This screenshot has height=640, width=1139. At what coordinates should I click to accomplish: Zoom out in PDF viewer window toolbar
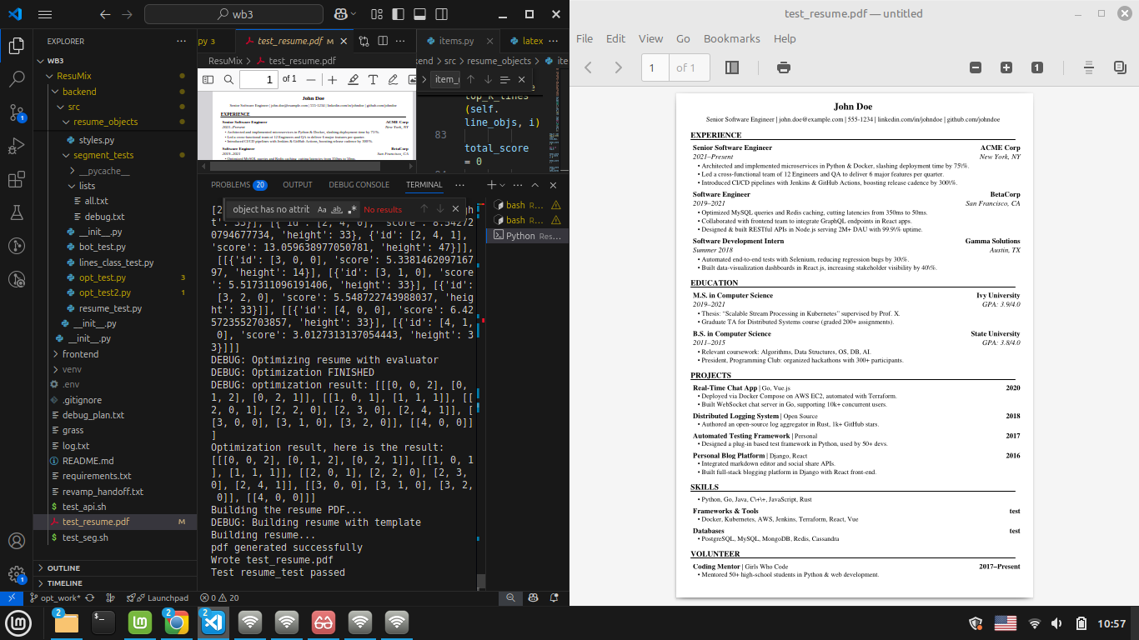coord(976,67)
